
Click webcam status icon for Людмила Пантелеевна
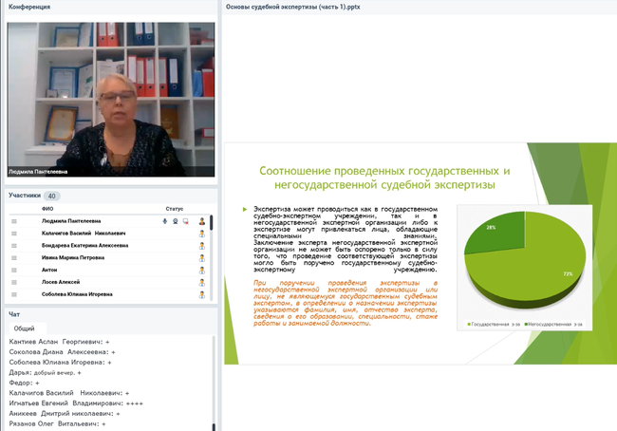point(175,221)
